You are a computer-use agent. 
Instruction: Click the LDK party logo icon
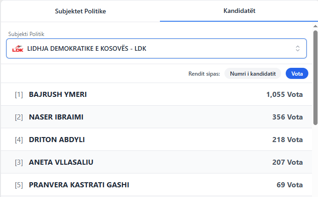point(18,48)
